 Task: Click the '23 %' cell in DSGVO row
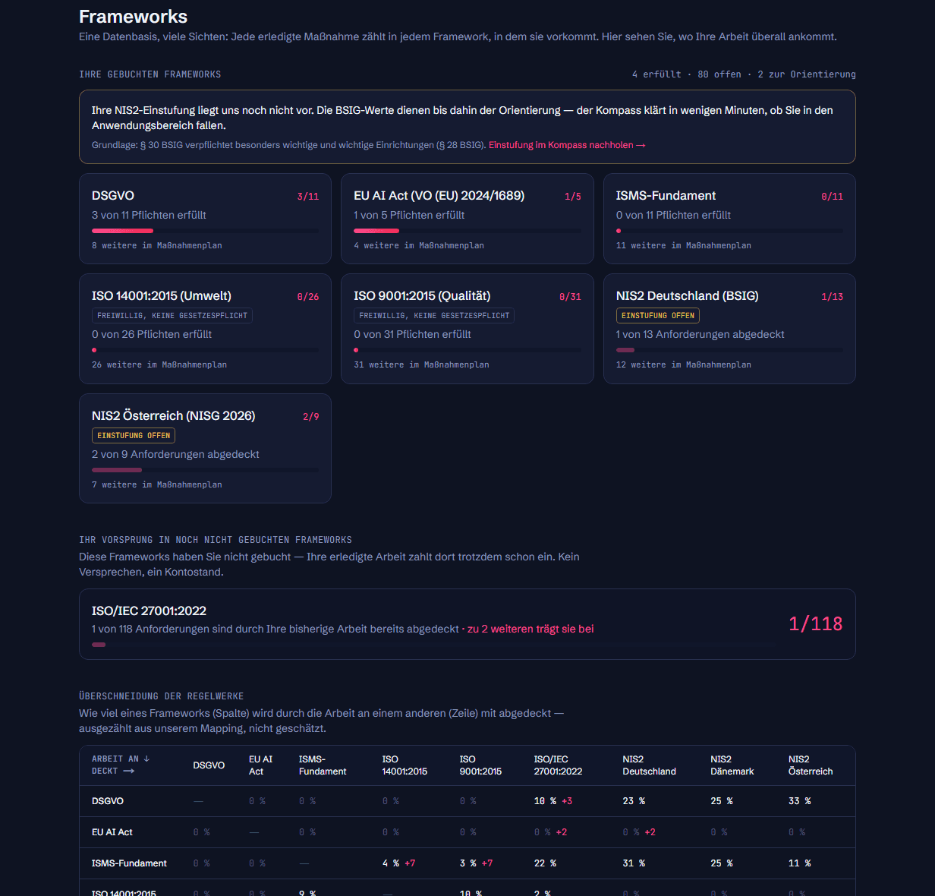[x=634, y=801]
